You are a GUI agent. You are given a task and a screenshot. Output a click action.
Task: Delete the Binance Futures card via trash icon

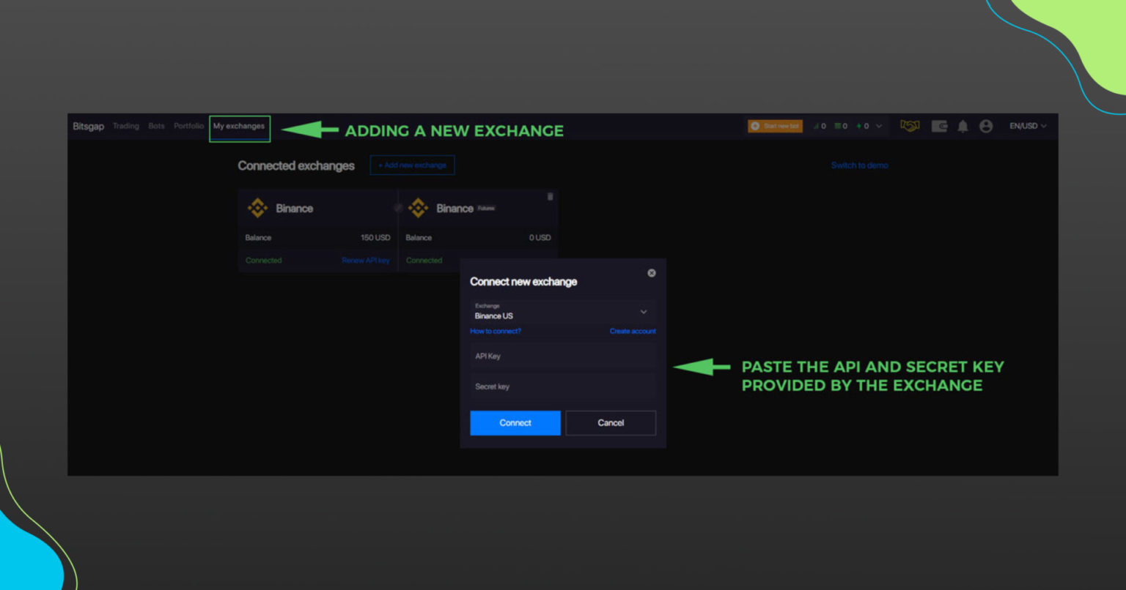(x=551, y=195)
